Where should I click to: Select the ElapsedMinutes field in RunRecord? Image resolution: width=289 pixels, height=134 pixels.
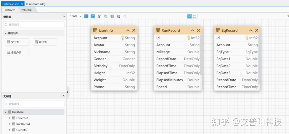point(177,80)
